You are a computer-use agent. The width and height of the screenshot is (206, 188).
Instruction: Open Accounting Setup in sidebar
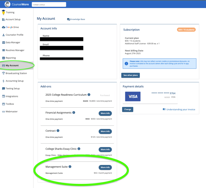pyautogui.click(x=14, y=81)
